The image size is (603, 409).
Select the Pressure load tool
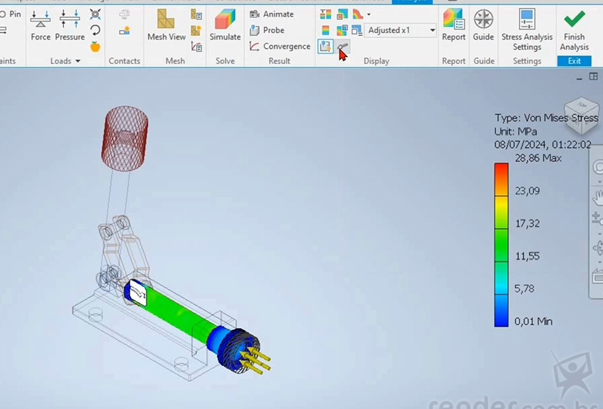point(70,26)
